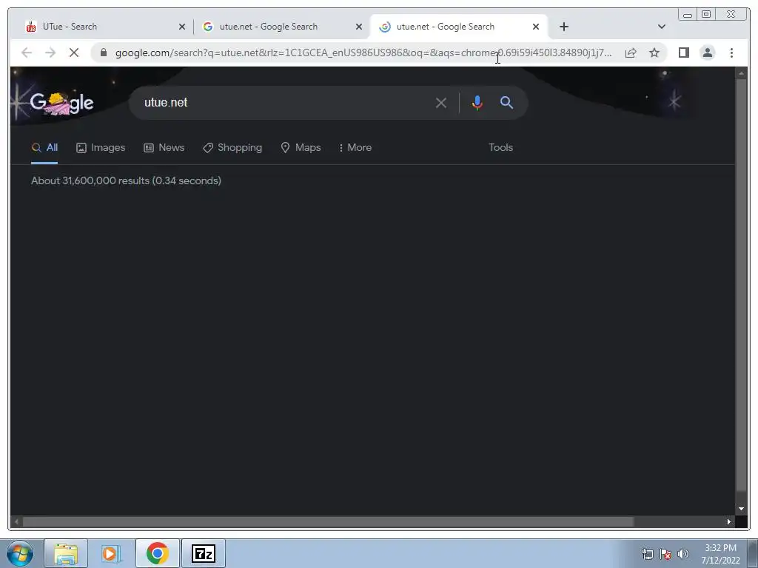758x568 pixels.
Task: Open the tab search dropdown chevron
Action: point(662,27)
